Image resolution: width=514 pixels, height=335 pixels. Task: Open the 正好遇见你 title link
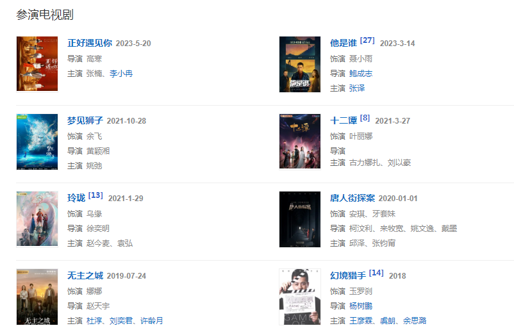pyautogui.click(x=90, y=43)
